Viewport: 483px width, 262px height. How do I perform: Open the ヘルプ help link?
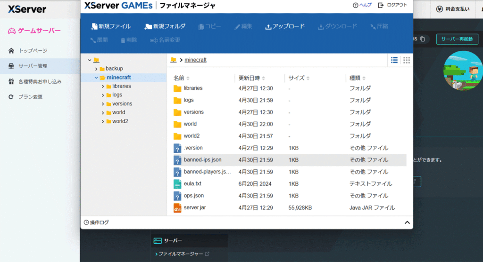point(362,5)
